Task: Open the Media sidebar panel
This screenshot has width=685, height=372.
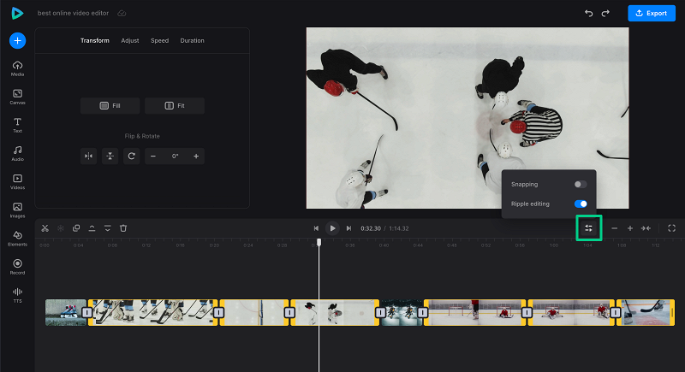Action: point(17,68)
